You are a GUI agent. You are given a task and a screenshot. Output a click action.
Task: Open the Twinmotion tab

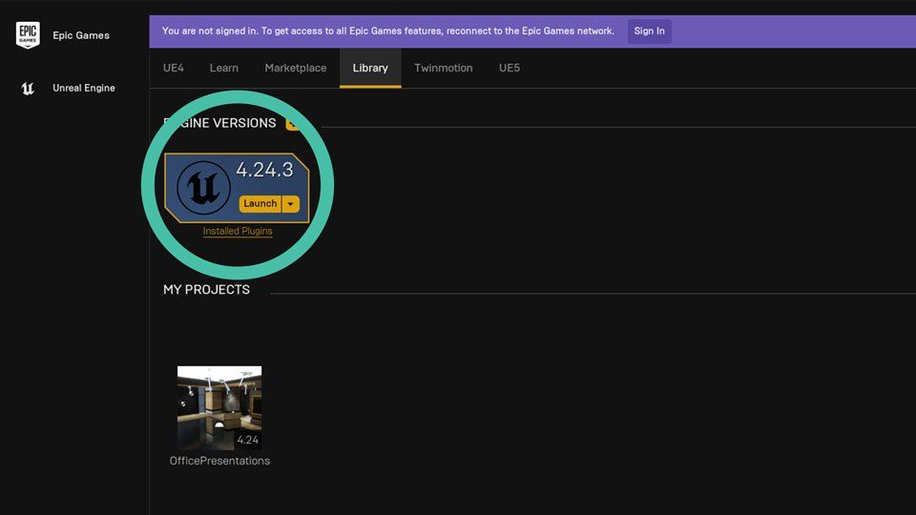click(x=444, y=68)
